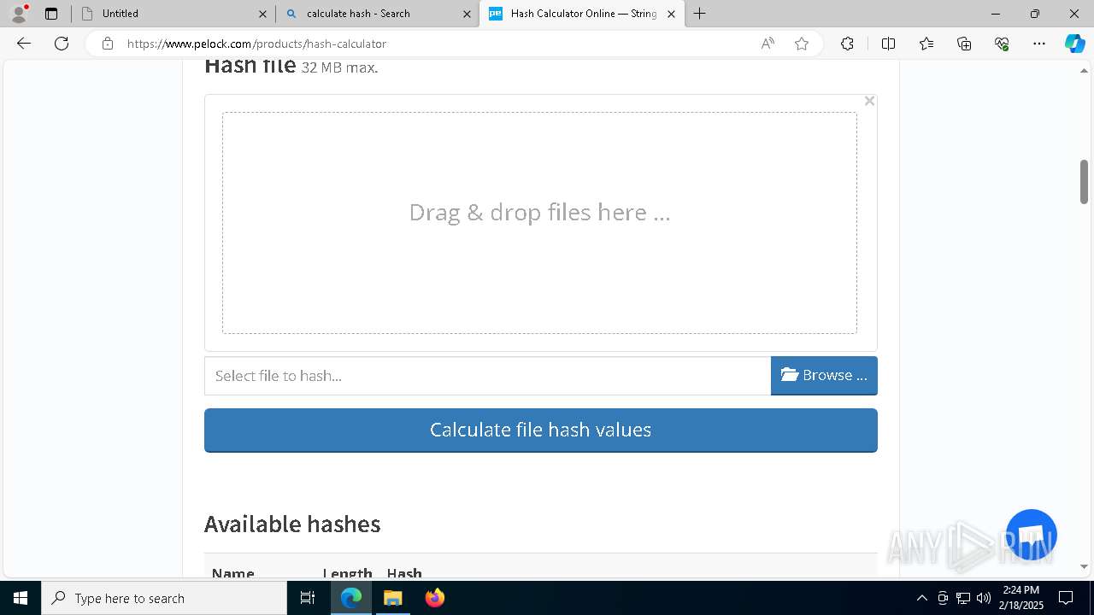Image resolution: width=1094 pixels, height=615 pixels.
Task: Click the scroll down arrow
Action: (1084, 566)
